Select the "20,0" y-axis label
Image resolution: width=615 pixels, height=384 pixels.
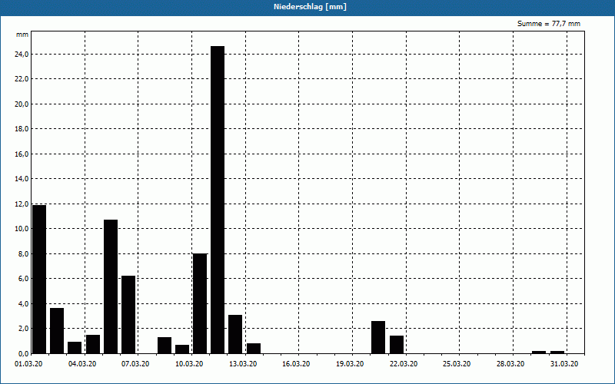pos(22,104)
